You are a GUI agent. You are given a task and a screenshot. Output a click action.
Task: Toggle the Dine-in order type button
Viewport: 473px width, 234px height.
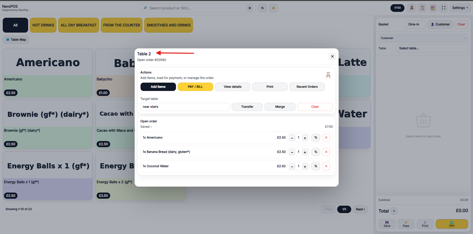pos(415,24)
